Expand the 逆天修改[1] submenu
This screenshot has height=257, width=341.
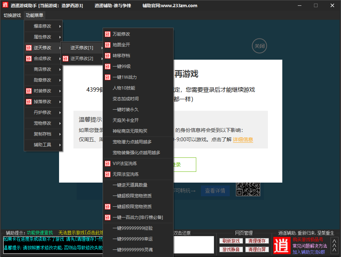[81, 47]
